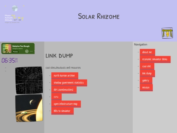Screen dimensions: 177x133
Task: Go to about me page
Action: pos(147,52)
